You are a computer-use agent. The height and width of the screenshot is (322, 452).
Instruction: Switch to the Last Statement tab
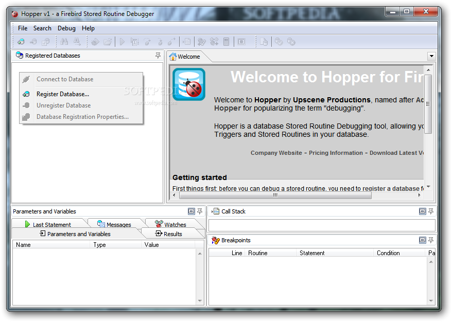pyautogui.click(x=48, y=224)
